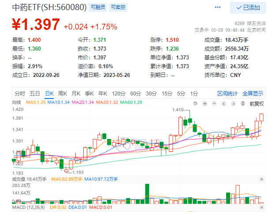Click the 涨停 value 1.510
Image resolution: width=272 pixels, height=212 pixels.
172,40
